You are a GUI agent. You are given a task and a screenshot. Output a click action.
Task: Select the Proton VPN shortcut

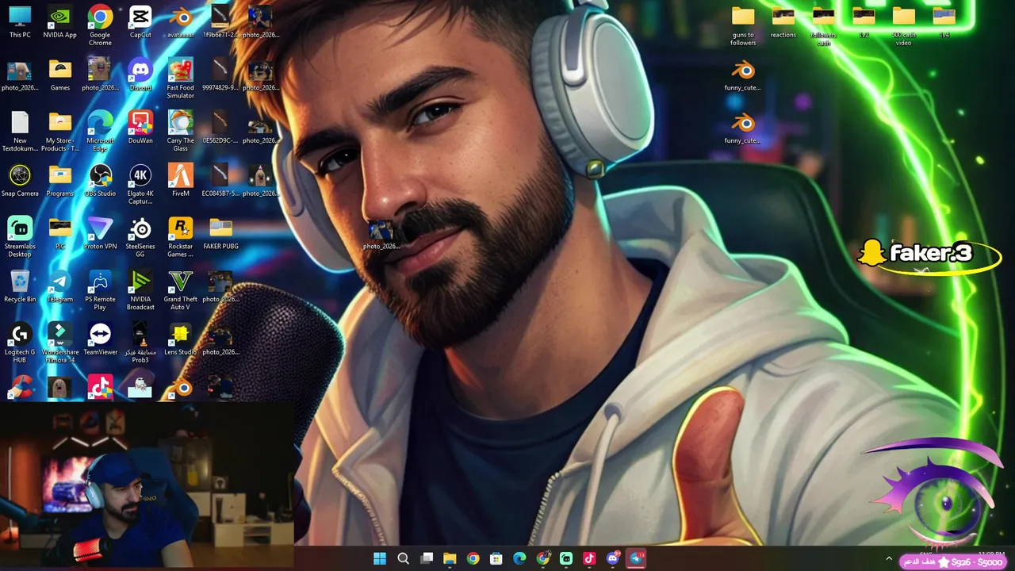pos(100,234)
